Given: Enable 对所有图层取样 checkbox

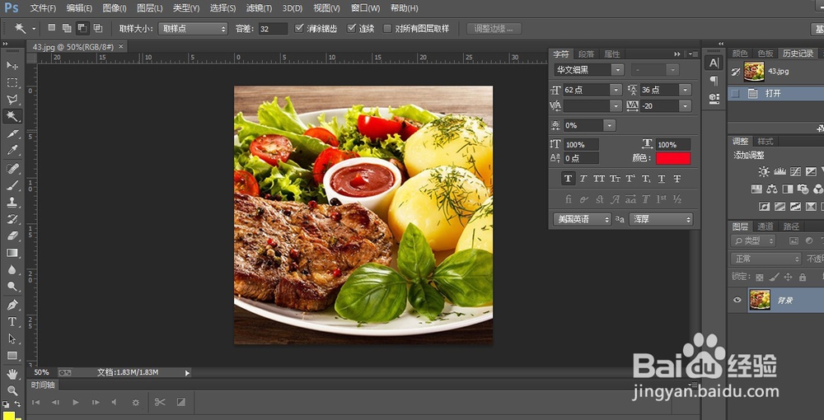Looking at the screenshot, I should coord(388,28).
